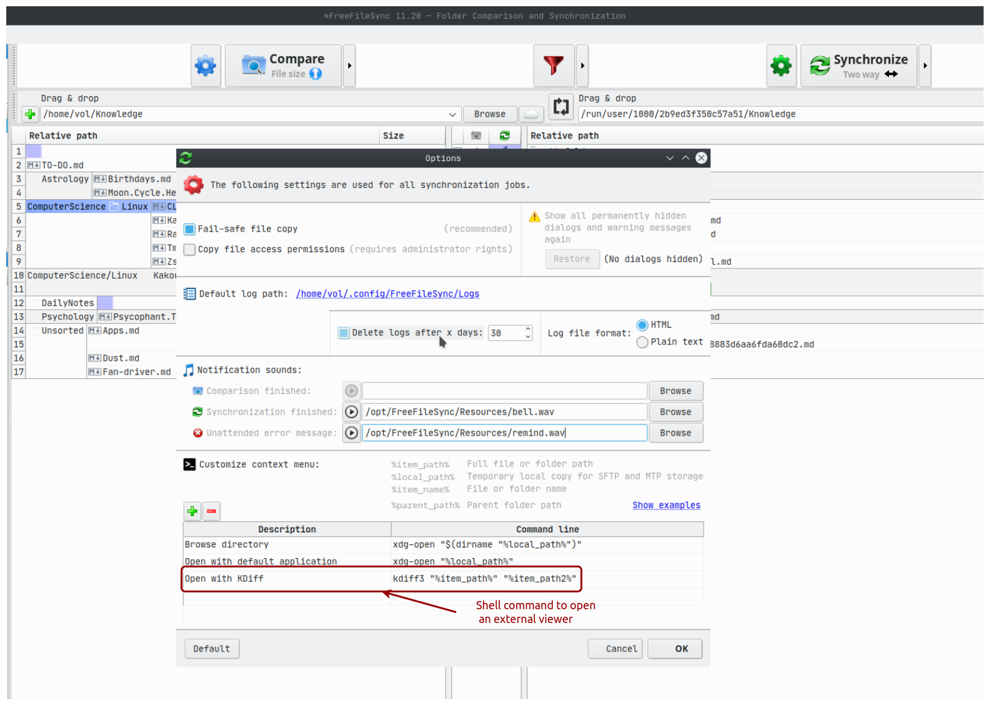Play comparison finished sound button

click(x=352, y=391)
